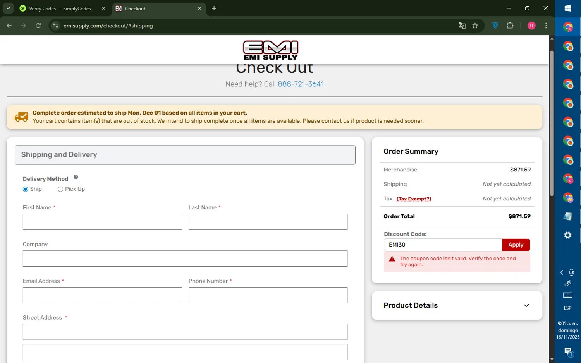Viewport: 581px width, 363px height.
Task: Click the Phone Number field
Action: (x=268, y=295)
